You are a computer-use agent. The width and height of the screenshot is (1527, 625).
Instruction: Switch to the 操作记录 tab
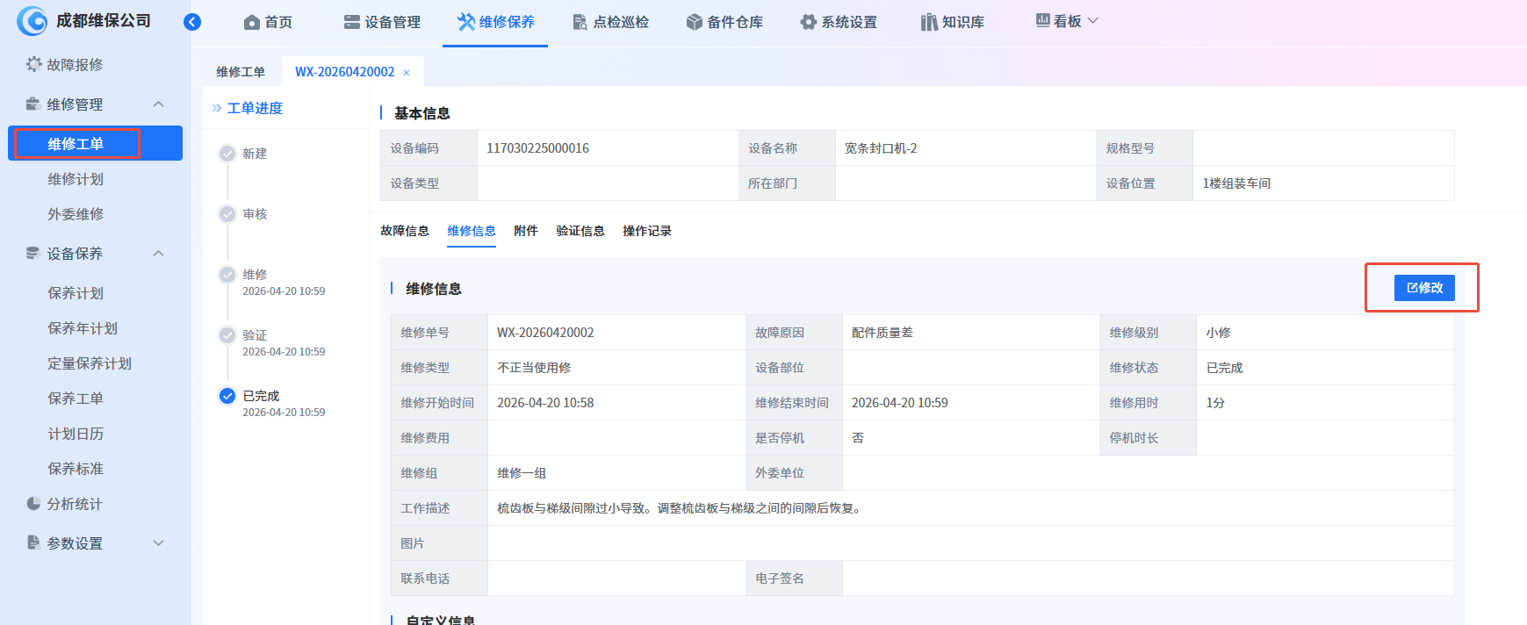click(x=647, y=231)
